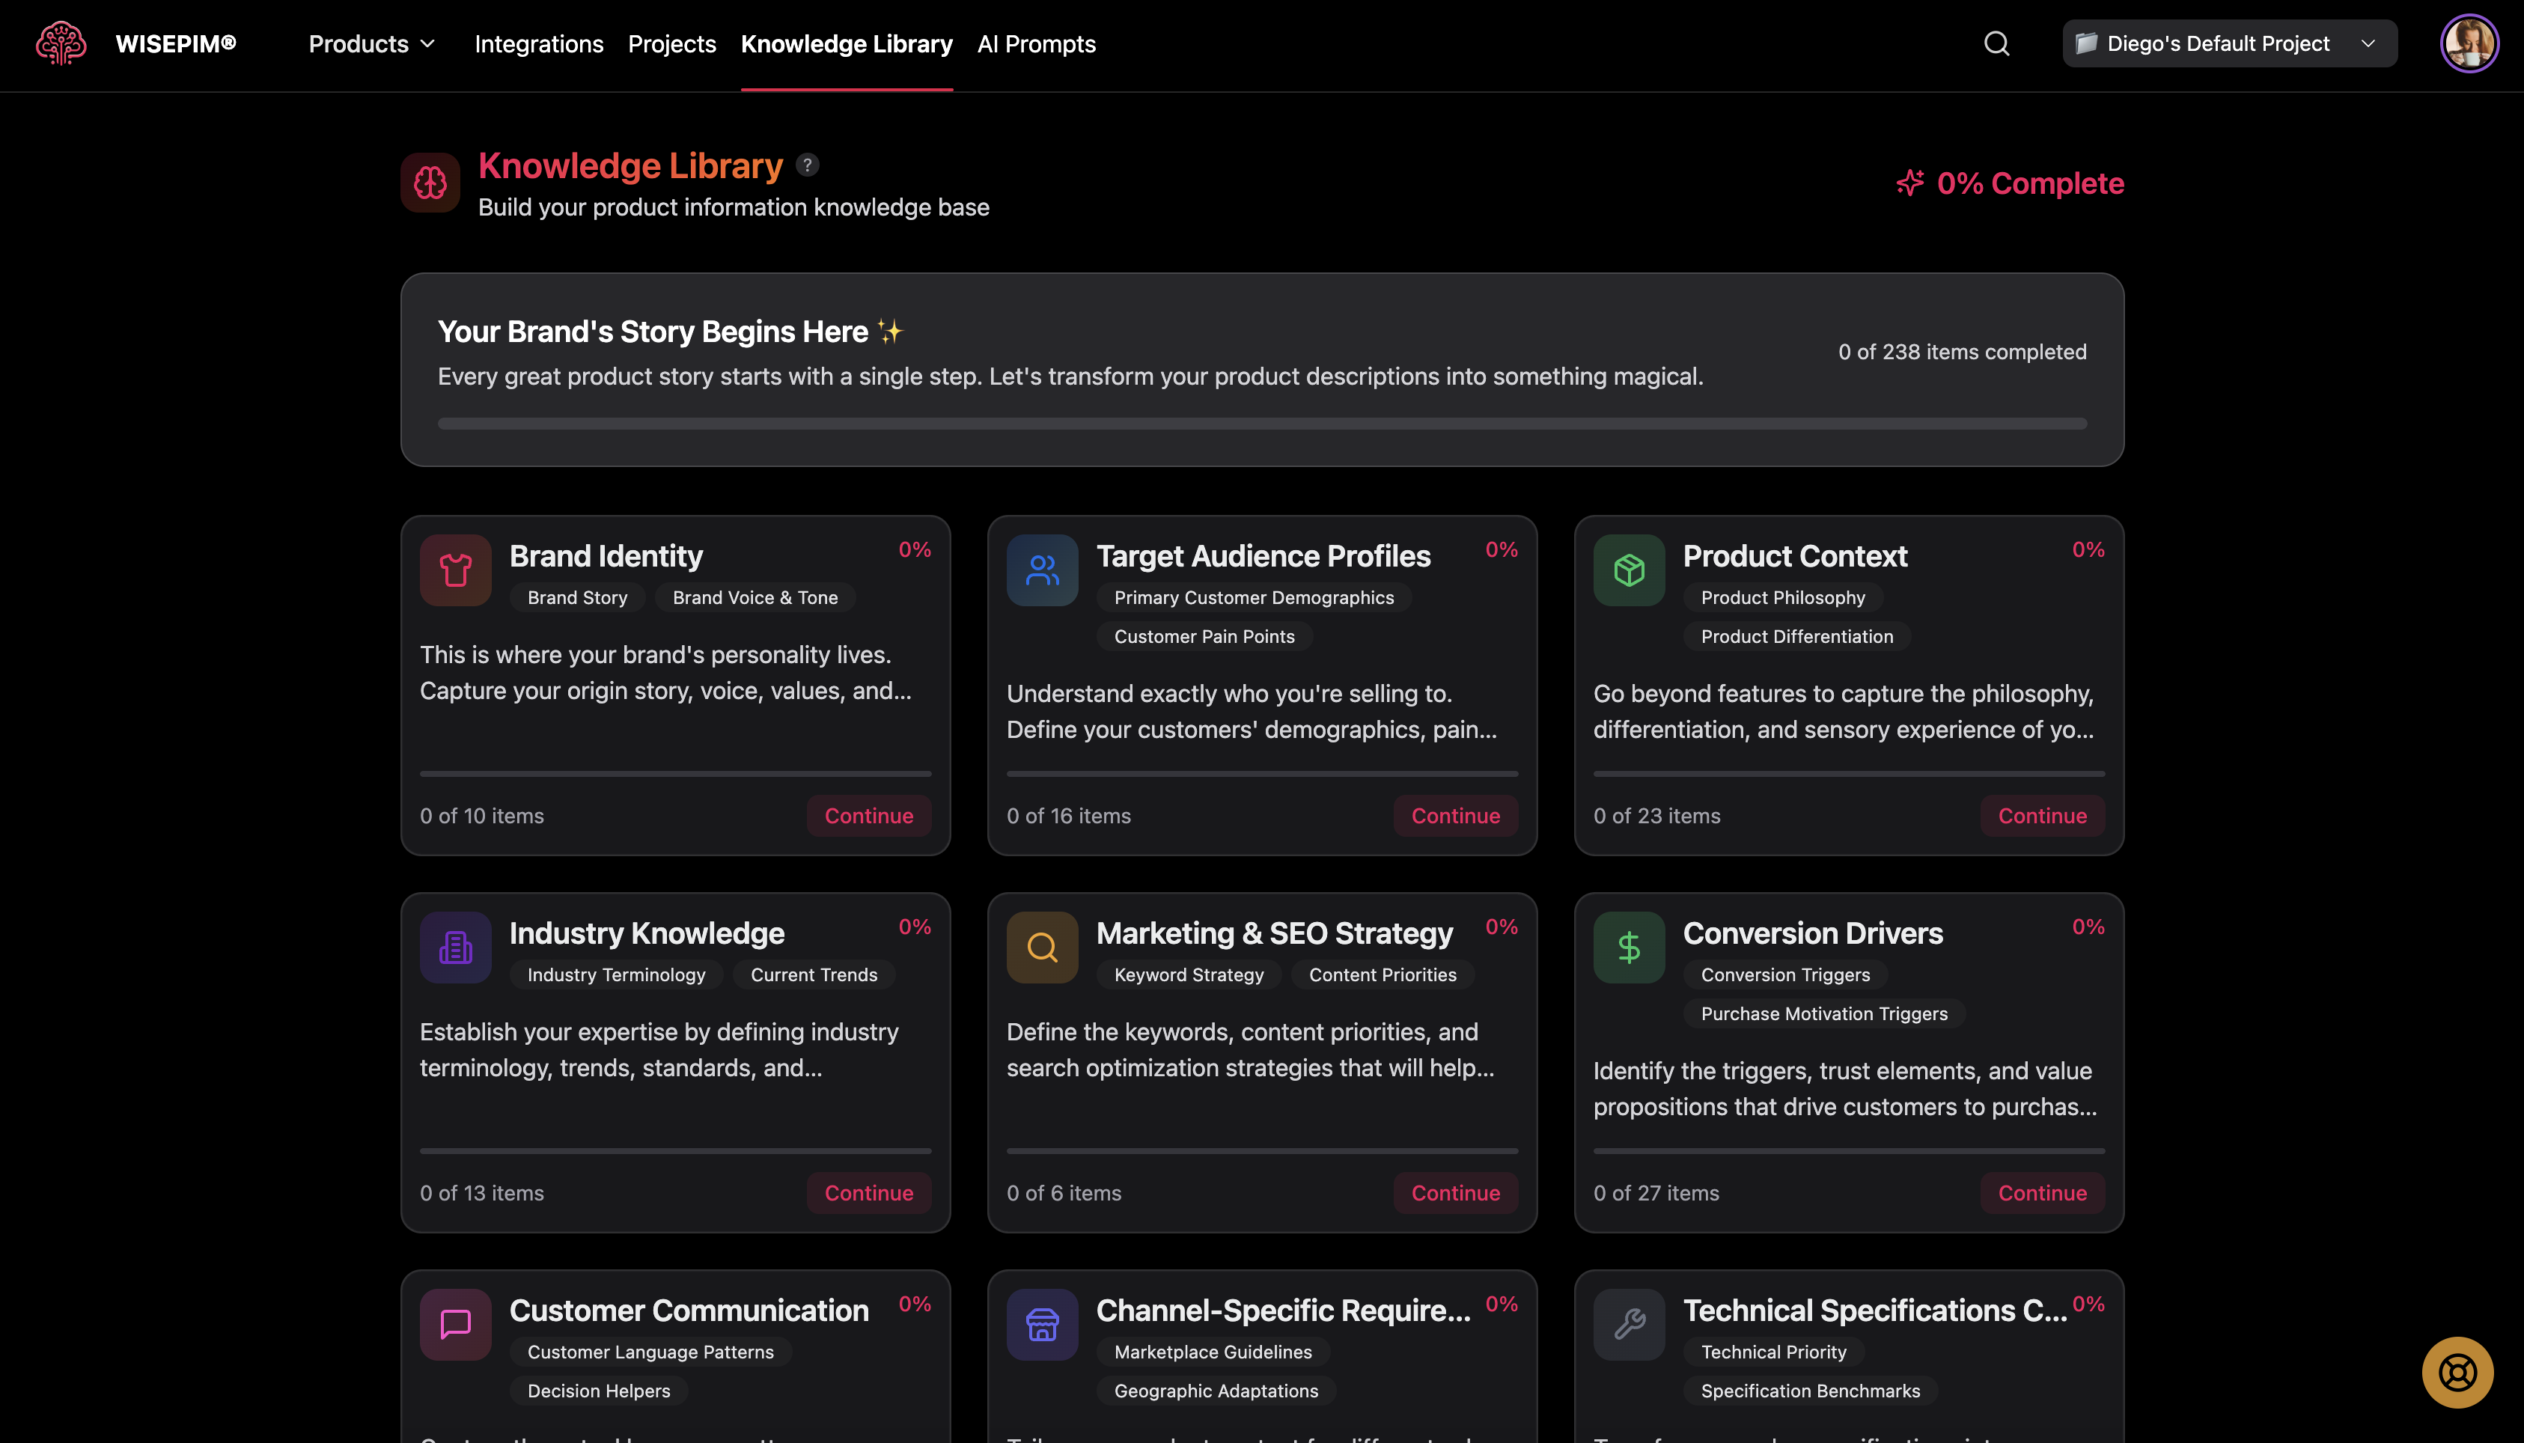Viewport: 2524px width, 1443px height.
Task: Open the user profile avatar menu
Action: 2469,43
